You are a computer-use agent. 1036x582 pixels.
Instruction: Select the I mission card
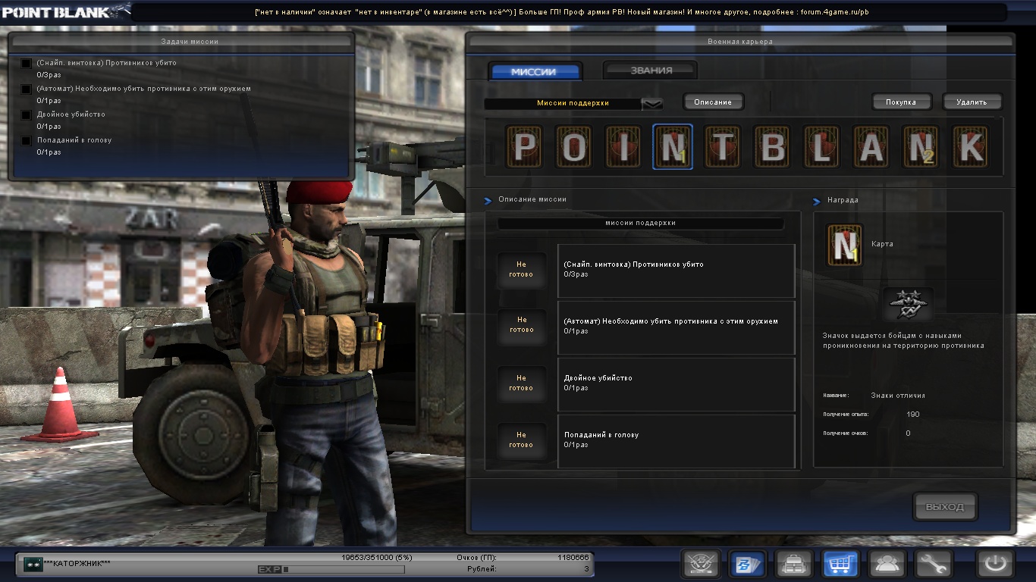click(623, 147)
